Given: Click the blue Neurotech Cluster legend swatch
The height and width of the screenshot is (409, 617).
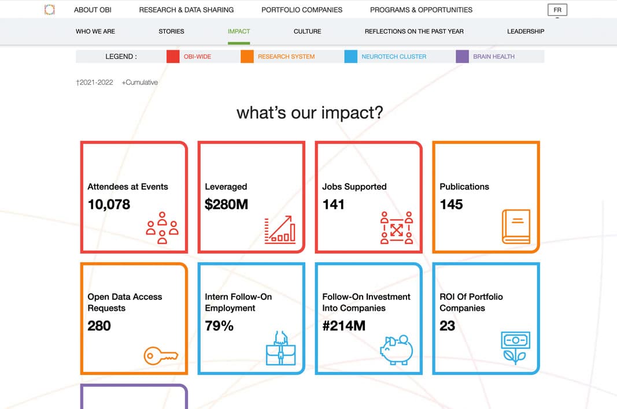Looking at the screenshot, I should (x=351, y=57).
